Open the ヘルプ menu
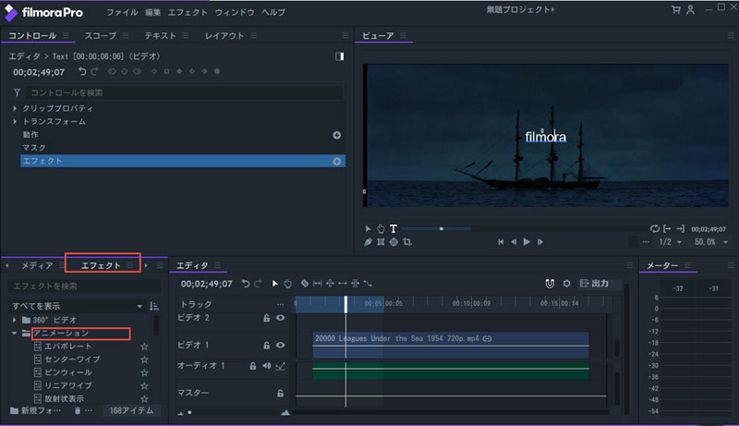 (273, 12)
